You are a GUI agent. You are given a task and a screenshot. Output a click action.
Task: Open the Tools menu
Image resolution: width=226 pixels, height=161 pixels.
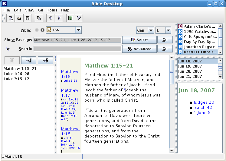pos(52,10)
